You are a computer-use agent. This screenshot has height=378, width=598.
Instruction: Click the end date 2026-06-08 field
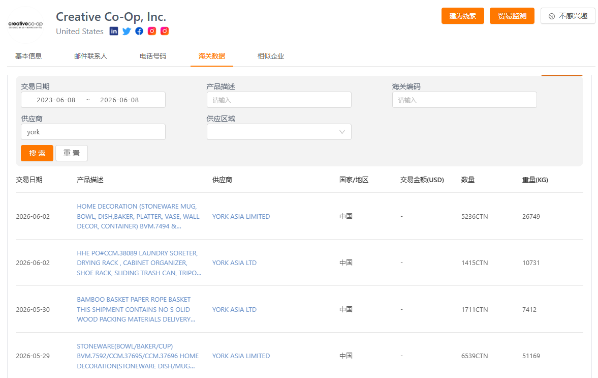(119, 100)
